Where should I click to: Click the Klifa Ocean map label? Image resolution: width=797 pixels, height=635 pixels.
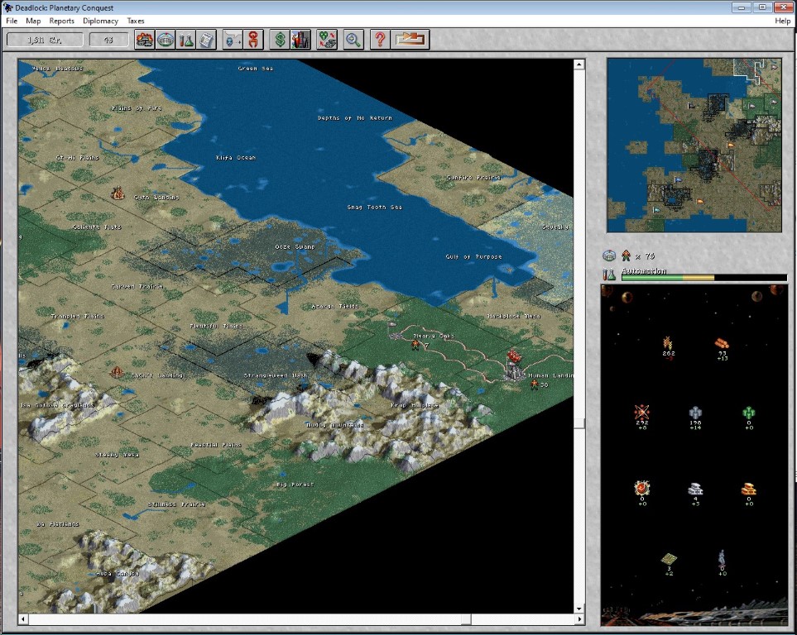click(236, 157)
